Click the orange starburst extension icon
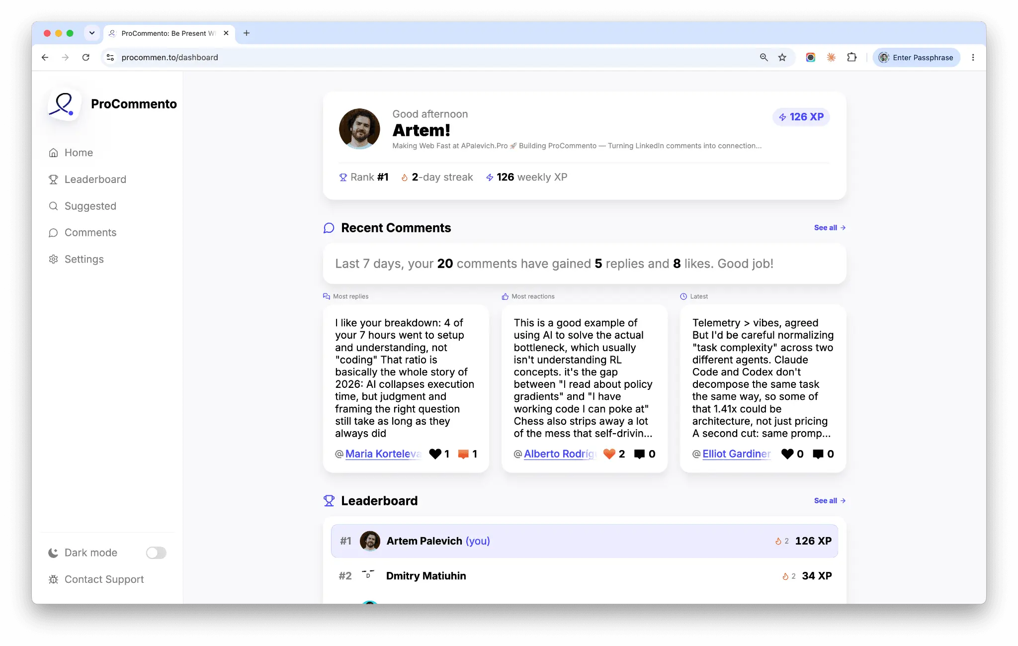 [x=831, y=57]
